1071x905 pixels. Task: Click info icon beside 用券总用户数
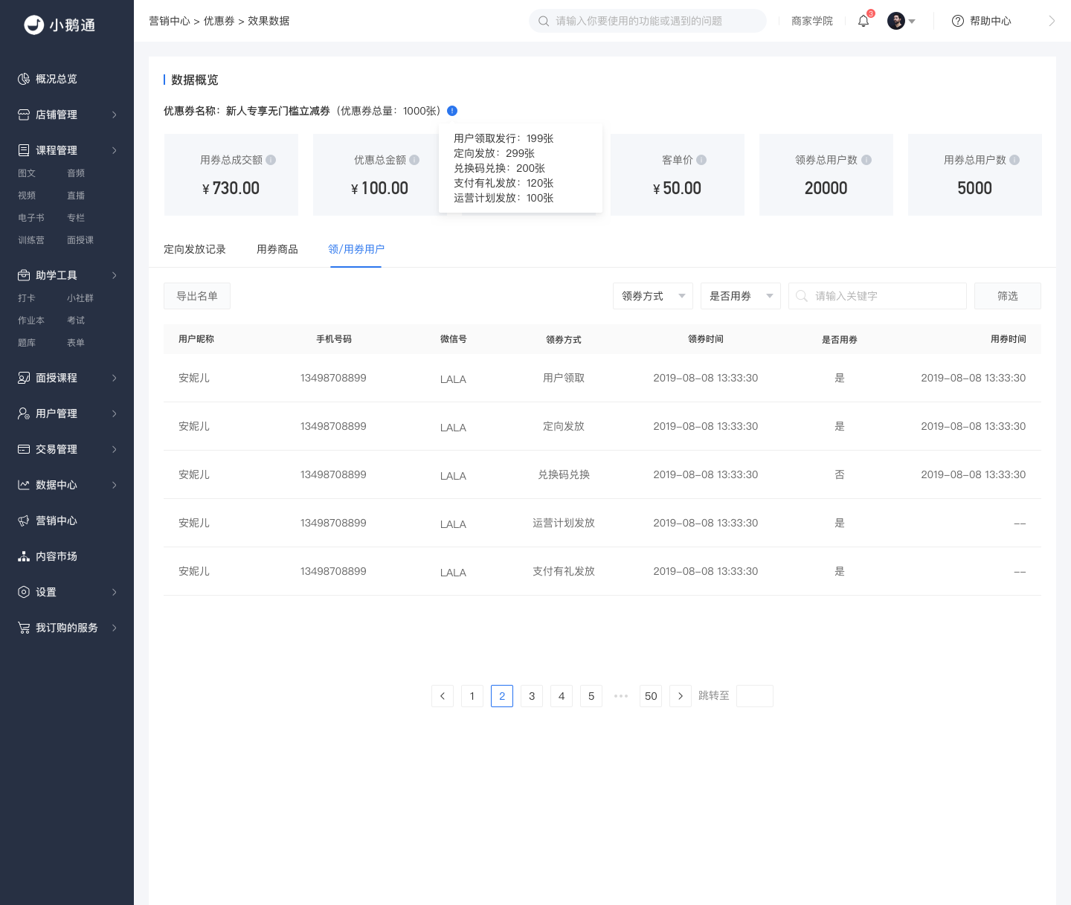click(x=1014, y=160)
